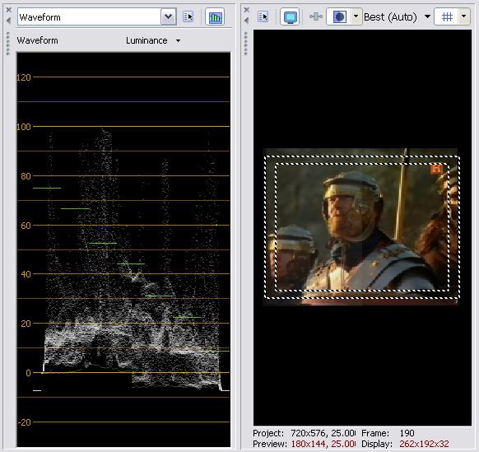479x452 pixels.
Task: Toggle Split Screen View button
Action: pyautogui.click(x=339, y=16)
